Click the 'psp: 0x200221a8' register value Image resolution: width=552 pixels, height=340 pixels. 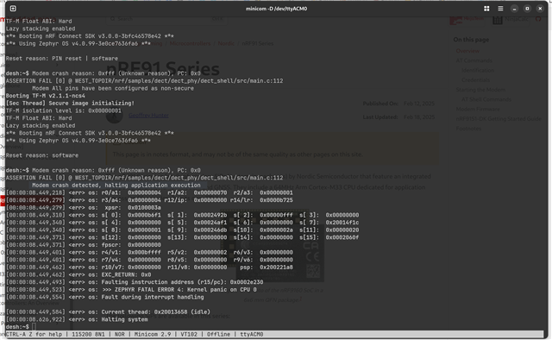point(267,268)
